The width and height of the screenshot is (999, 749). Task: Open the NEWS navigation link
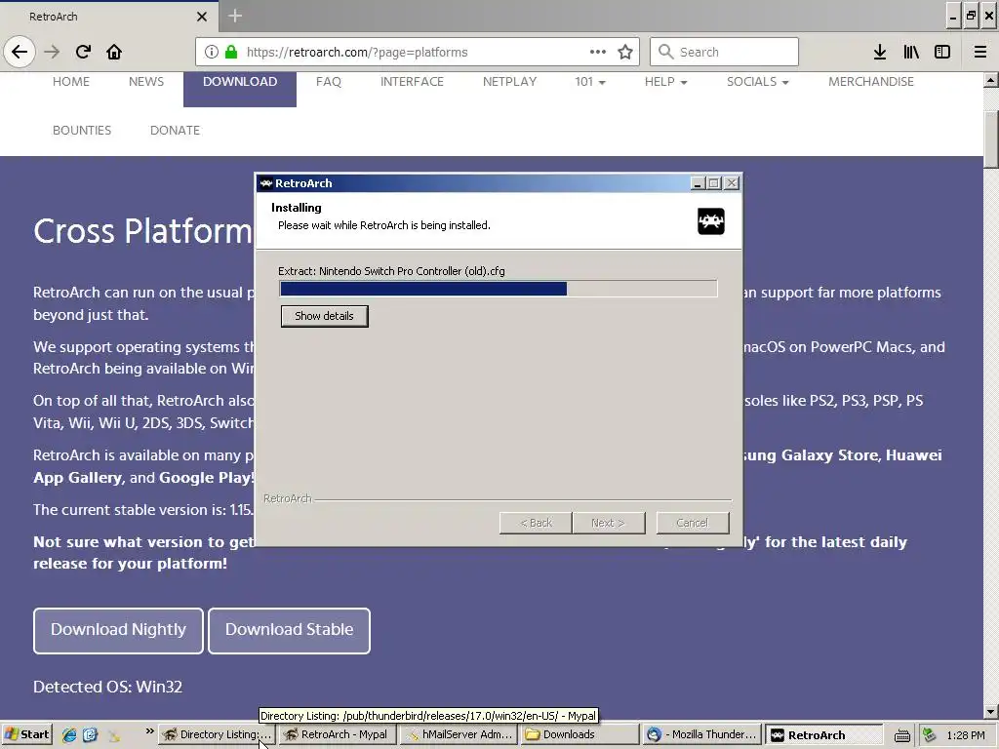[146, 82]
